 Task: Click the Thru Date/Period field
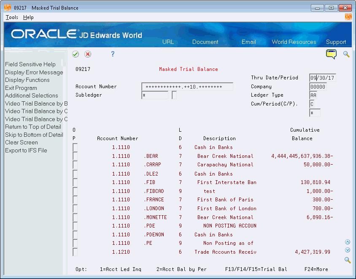[x=322, y=78]
